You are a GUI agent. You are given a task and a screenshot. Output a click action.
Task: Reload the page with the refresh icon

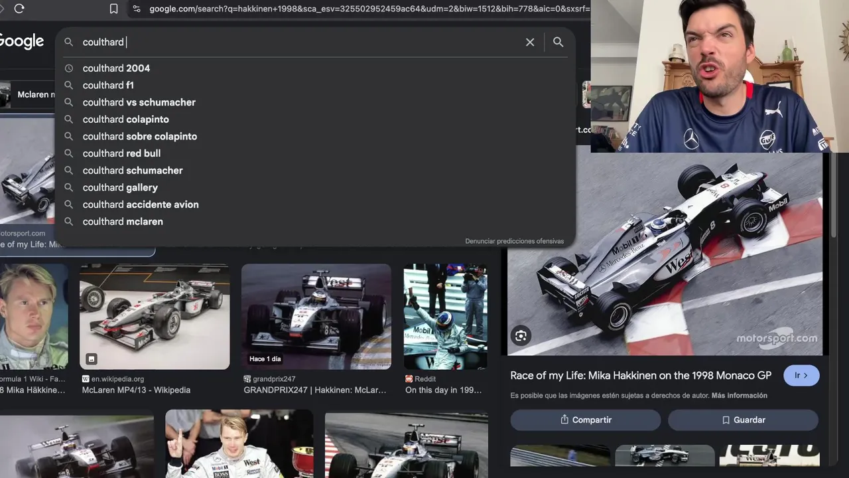point(19,9)
